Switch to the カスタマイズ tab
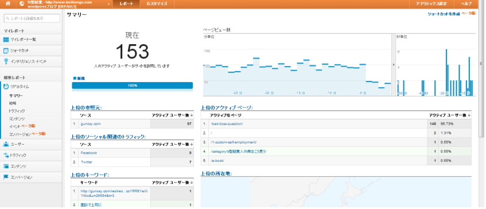The width and height of the screenshot is (486, 209). pyautogui.click(x=157, y=3)
